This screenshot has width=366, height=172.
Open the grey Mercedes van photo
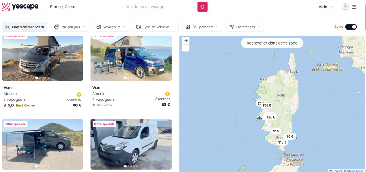tap(42, 58)
